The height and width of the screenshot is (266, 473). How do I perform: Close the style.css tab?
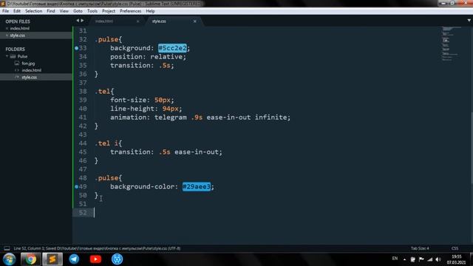tap(195, 21)
